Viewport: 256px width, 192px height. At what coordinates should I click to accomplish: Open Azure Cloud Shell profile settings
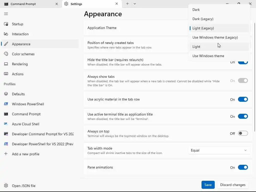pos(40,124)
